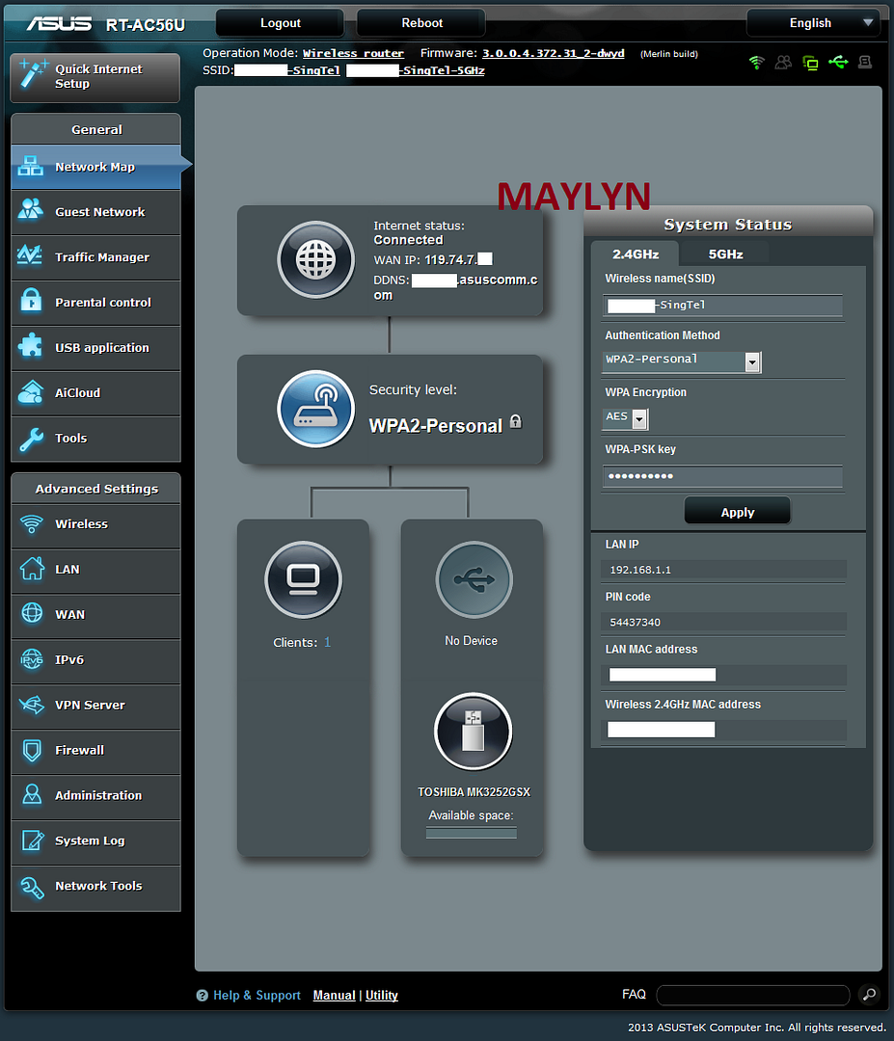Screen dimensions: 894x1041
Task: Select the 2.4GHz tab
Action: (636, 254)
